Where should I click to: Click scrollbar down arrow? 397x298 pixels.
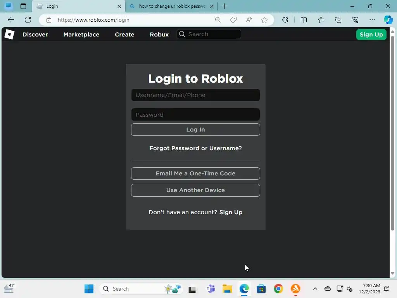(x=392, y=274)
